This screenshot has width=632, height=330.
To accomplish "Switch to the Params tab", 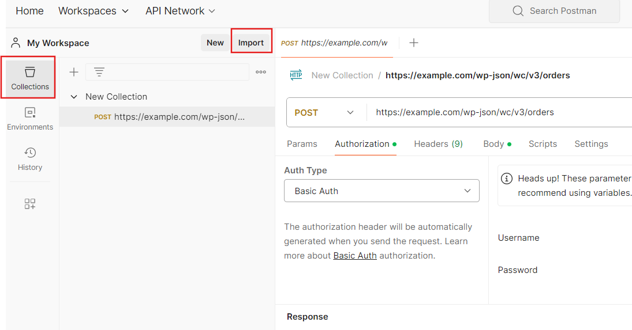I will tap(302, 144).
